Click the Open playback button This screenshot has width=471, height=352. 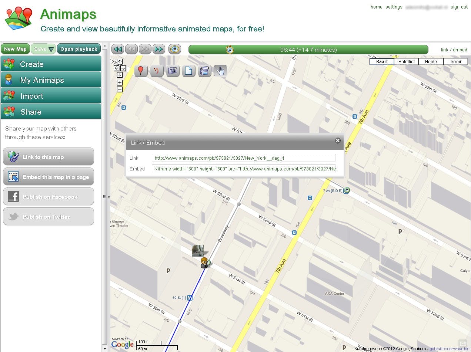[x=79, y=49]
